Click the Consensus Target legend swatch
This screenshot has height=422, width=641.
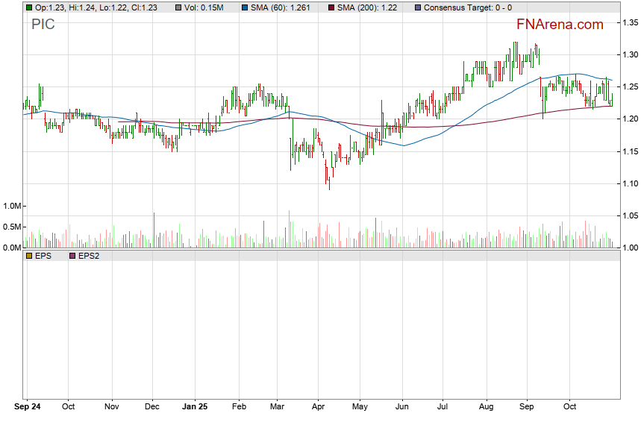click(x=417, y=7)
